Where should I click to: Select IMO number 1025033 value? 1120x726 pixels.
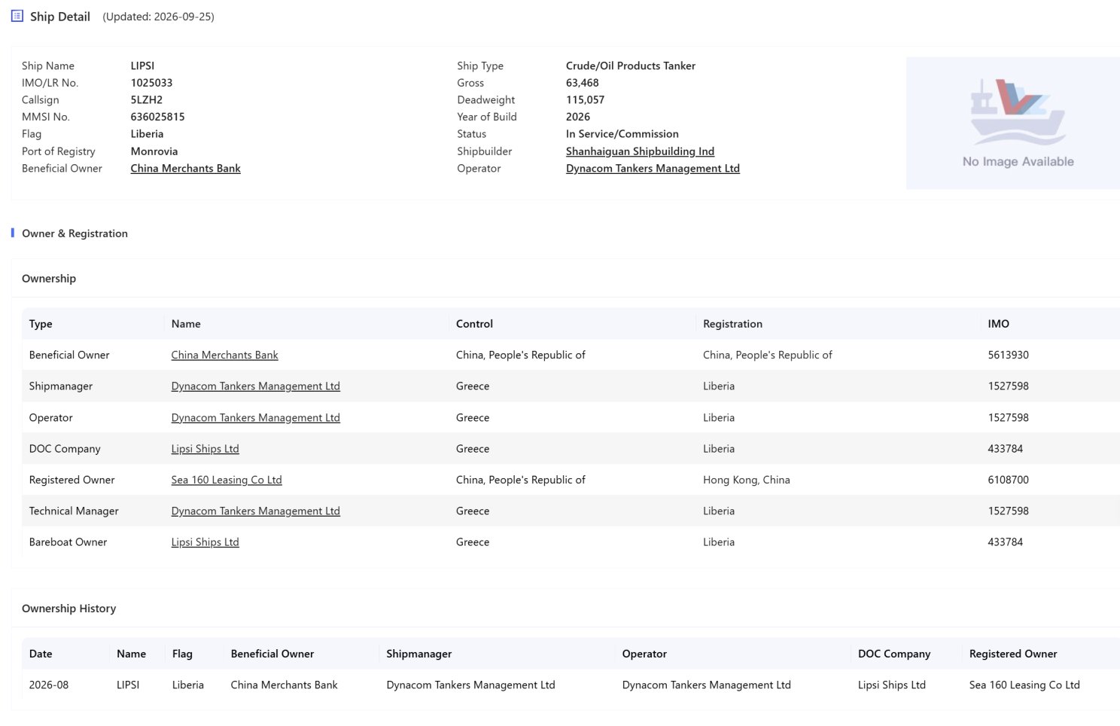click(x=151, y=83)
